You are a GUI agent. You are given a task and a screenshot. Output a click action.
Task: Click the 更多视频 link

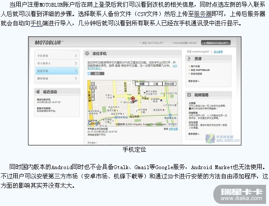[194, 134]
